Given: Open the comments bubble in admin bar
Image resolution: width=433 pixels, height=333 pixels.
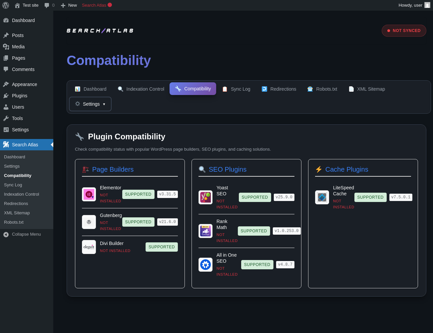Looking at the screenshot, I should [49, 5].
